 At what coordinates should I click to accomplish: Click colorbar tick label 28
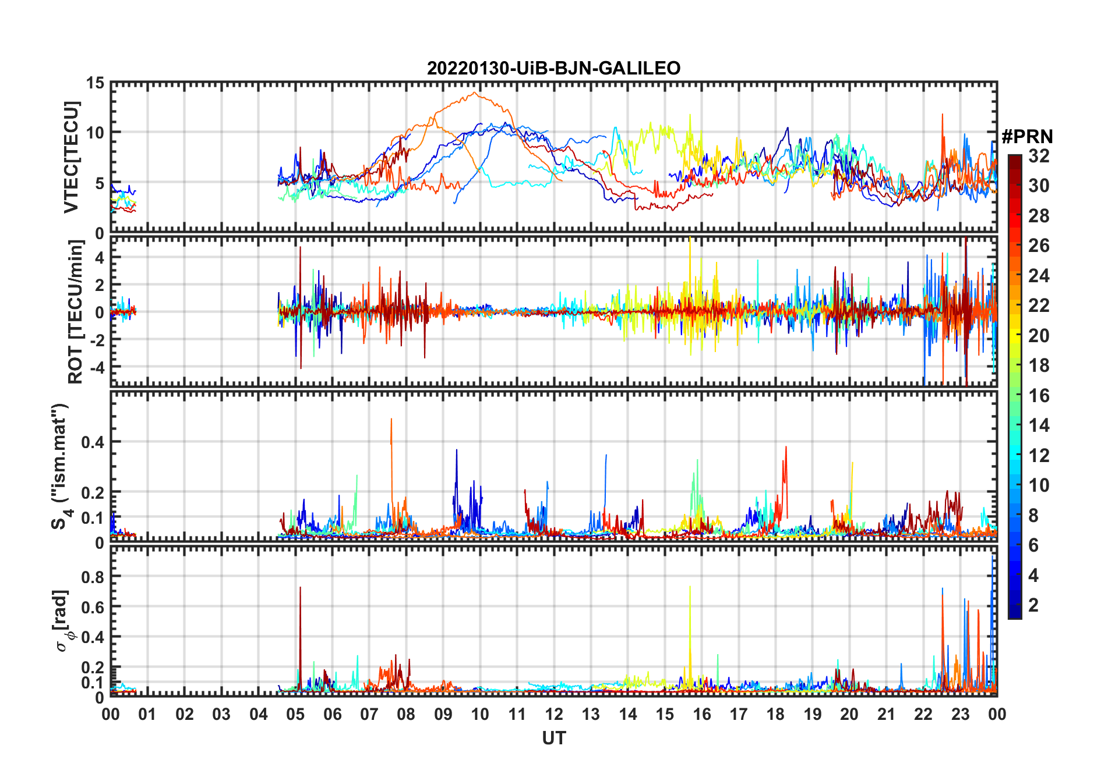(1039, 216)
